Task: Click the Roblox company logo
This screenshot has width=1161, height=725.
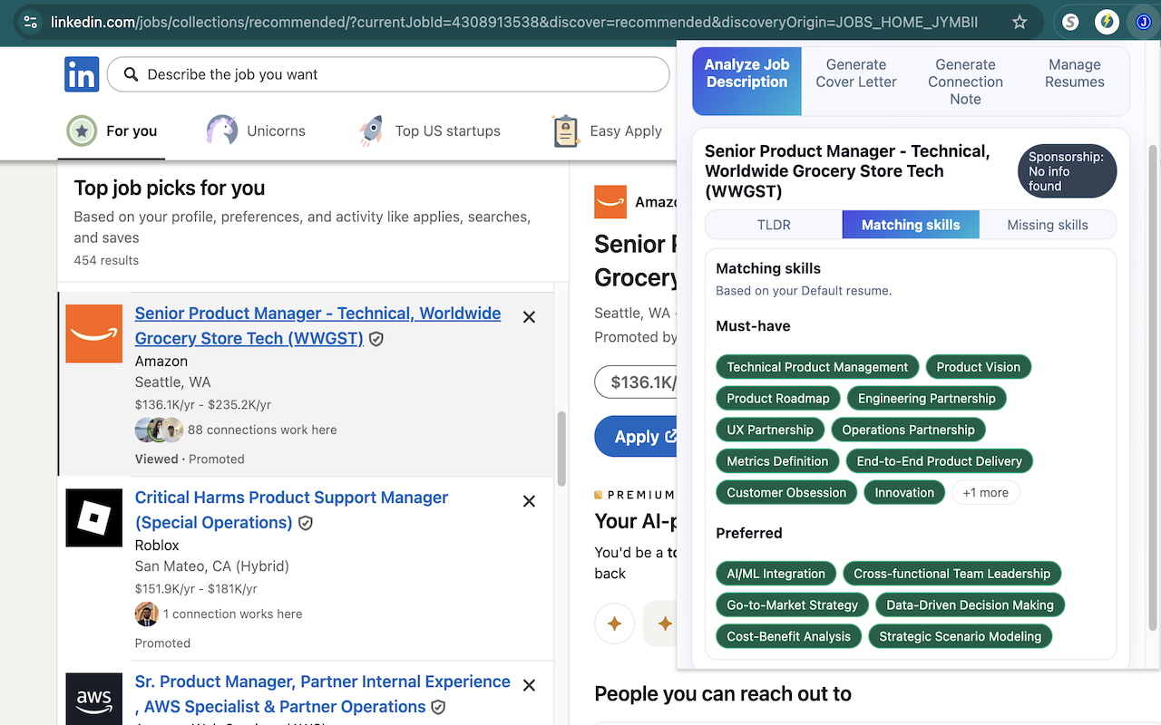Action: [x=94, y=517]
